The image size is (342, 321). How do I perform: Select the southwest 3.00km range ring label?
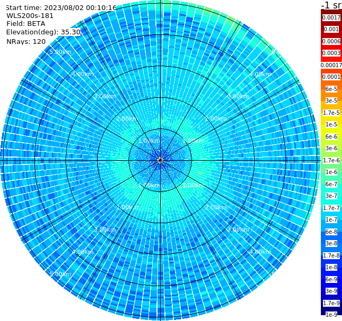[105, 230]
